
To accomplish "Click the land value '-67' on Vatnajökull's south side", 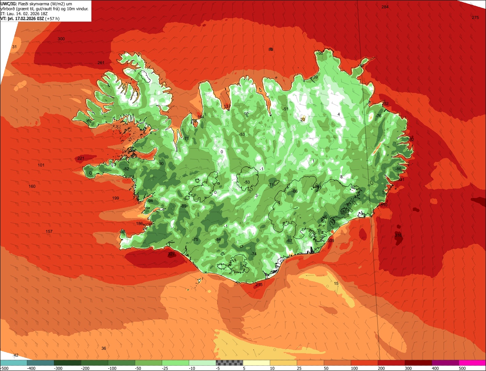I will (289, 241).
